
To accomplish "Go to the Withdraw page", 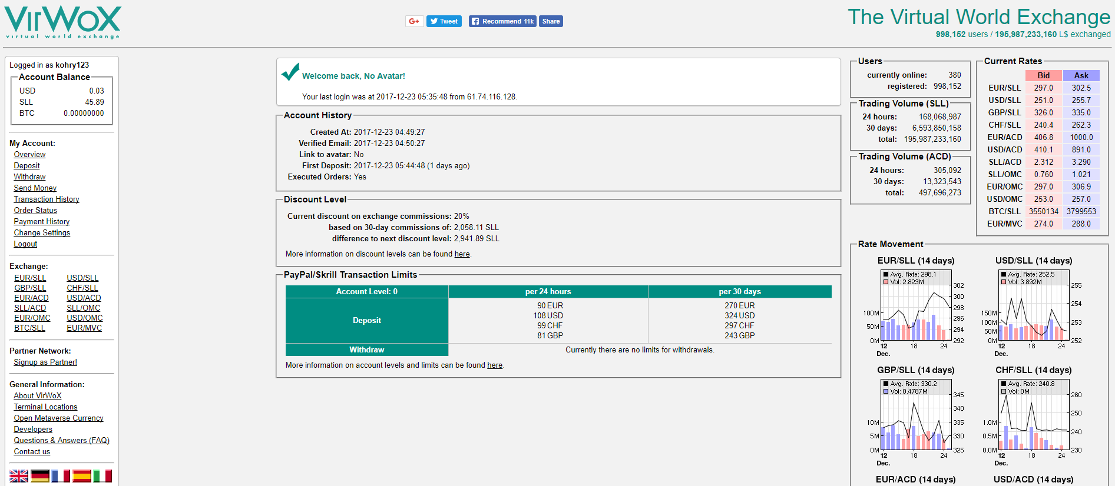I will (29, 177).
